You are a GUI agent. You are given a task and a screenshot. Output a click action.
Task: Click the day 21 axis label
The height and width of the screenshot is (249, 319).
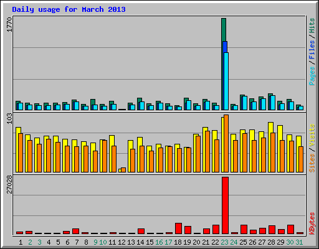pos(206,242)
